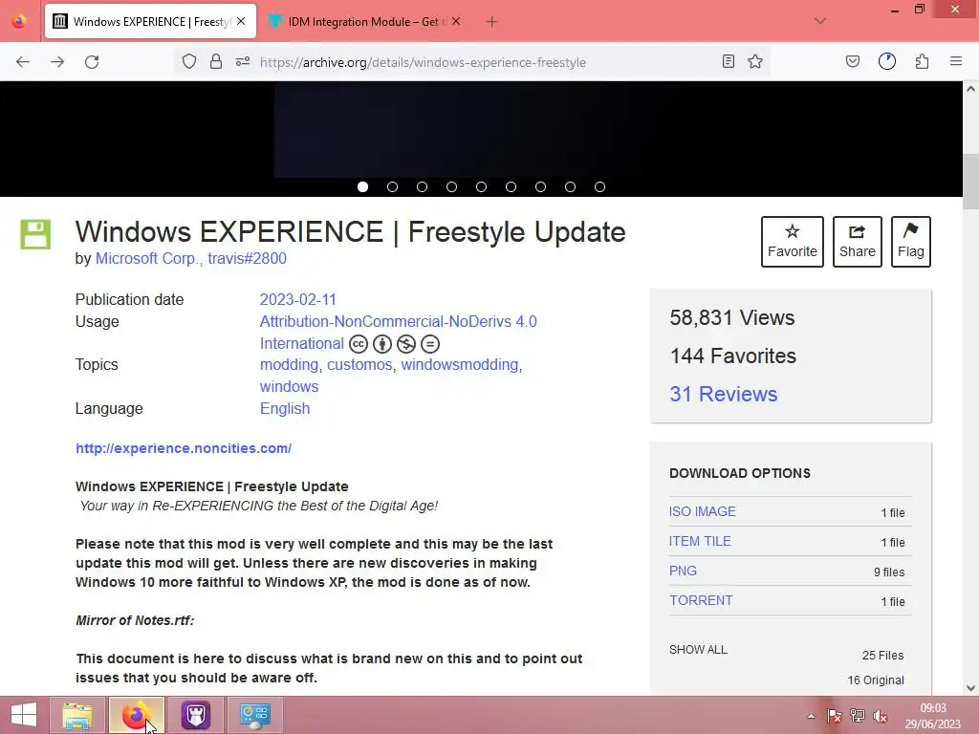This screenshot has width=979, height=734.
Task: Click the green floppy disk software icon
Action: (35, 235)
